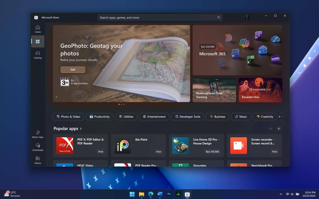The image size is (319, 199).
Task: Open the Home section in sidebar
Action: pos(38,29)
